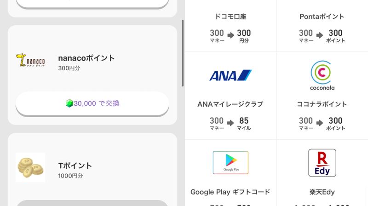
Task: Click the 300 to 85 マイル conversion rate
Action: [230, 123]
